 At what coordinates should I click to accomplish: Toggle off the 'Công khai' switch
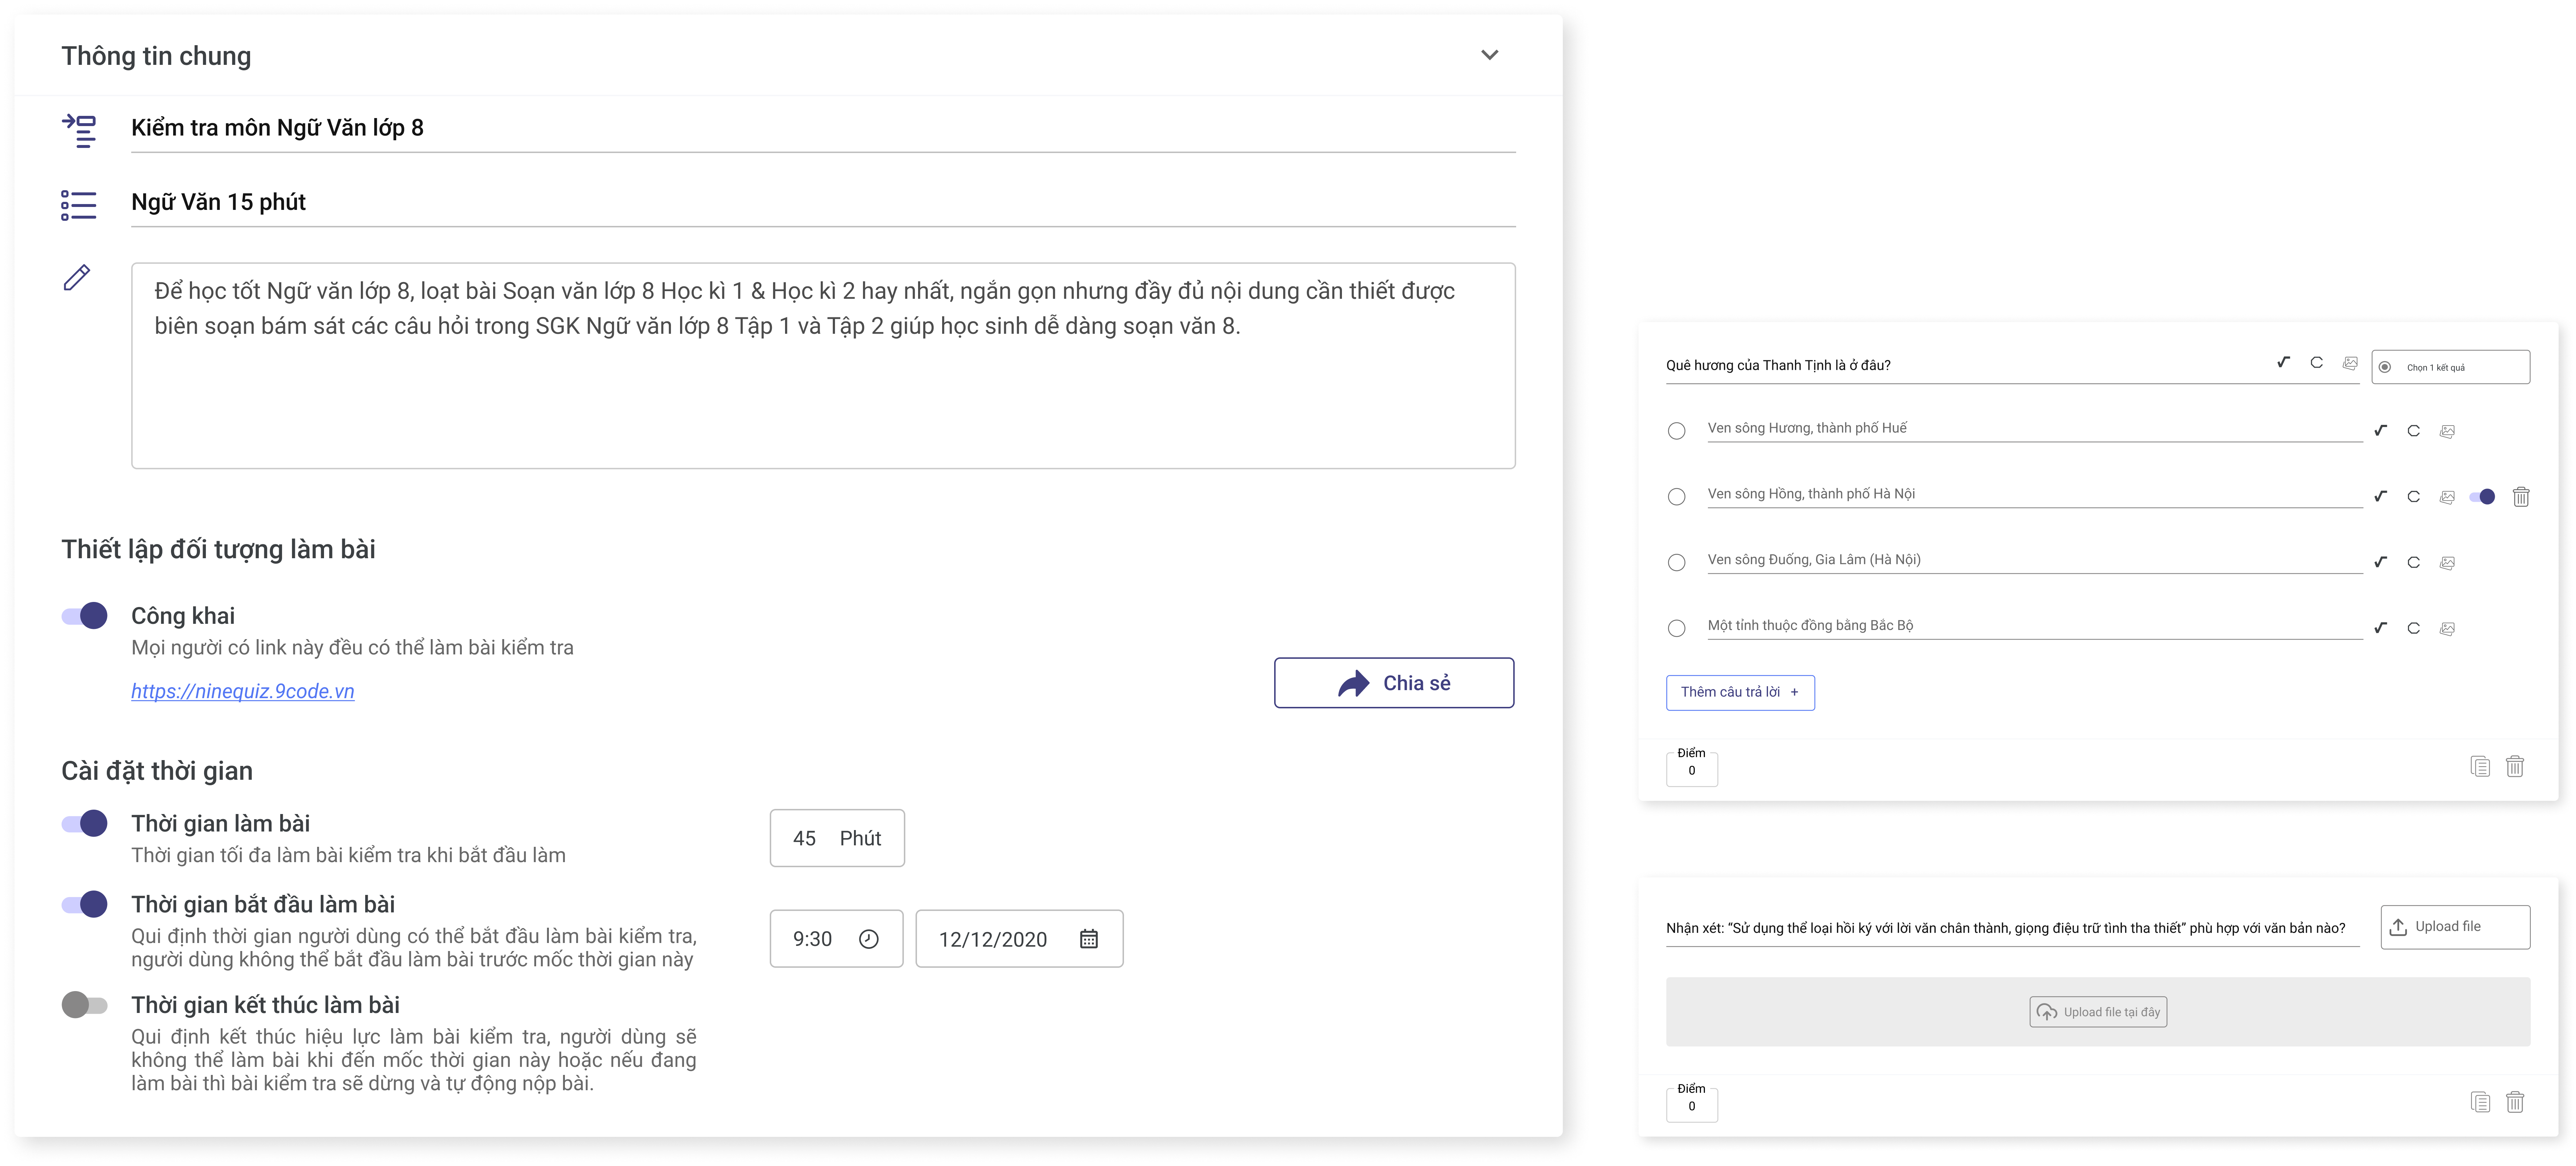(x=85, y=616)
